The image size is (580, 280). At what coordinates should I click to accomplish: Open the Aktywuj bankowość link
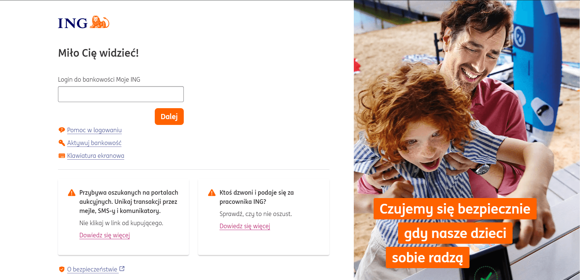94,143
